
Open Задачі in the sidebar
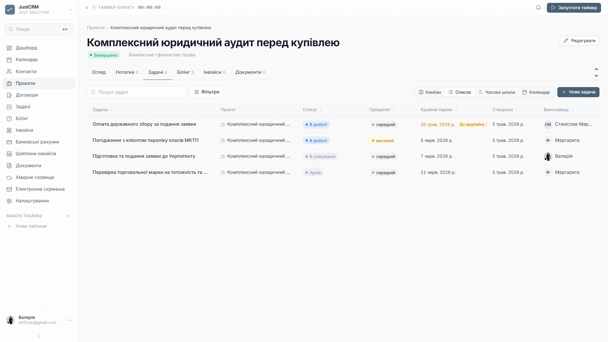pyautogui.click(x=39, y=107)
